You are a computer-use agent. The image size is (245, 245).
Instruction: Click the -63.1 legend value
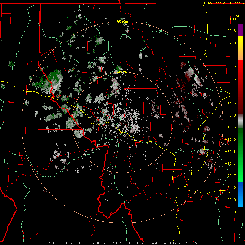tap(231, 164)
